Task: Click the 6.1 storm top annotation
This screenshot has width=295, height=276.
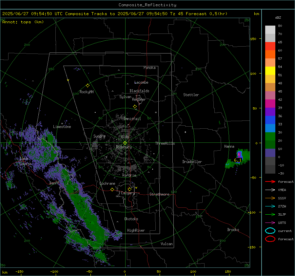Action: click(x=238, y=160)
